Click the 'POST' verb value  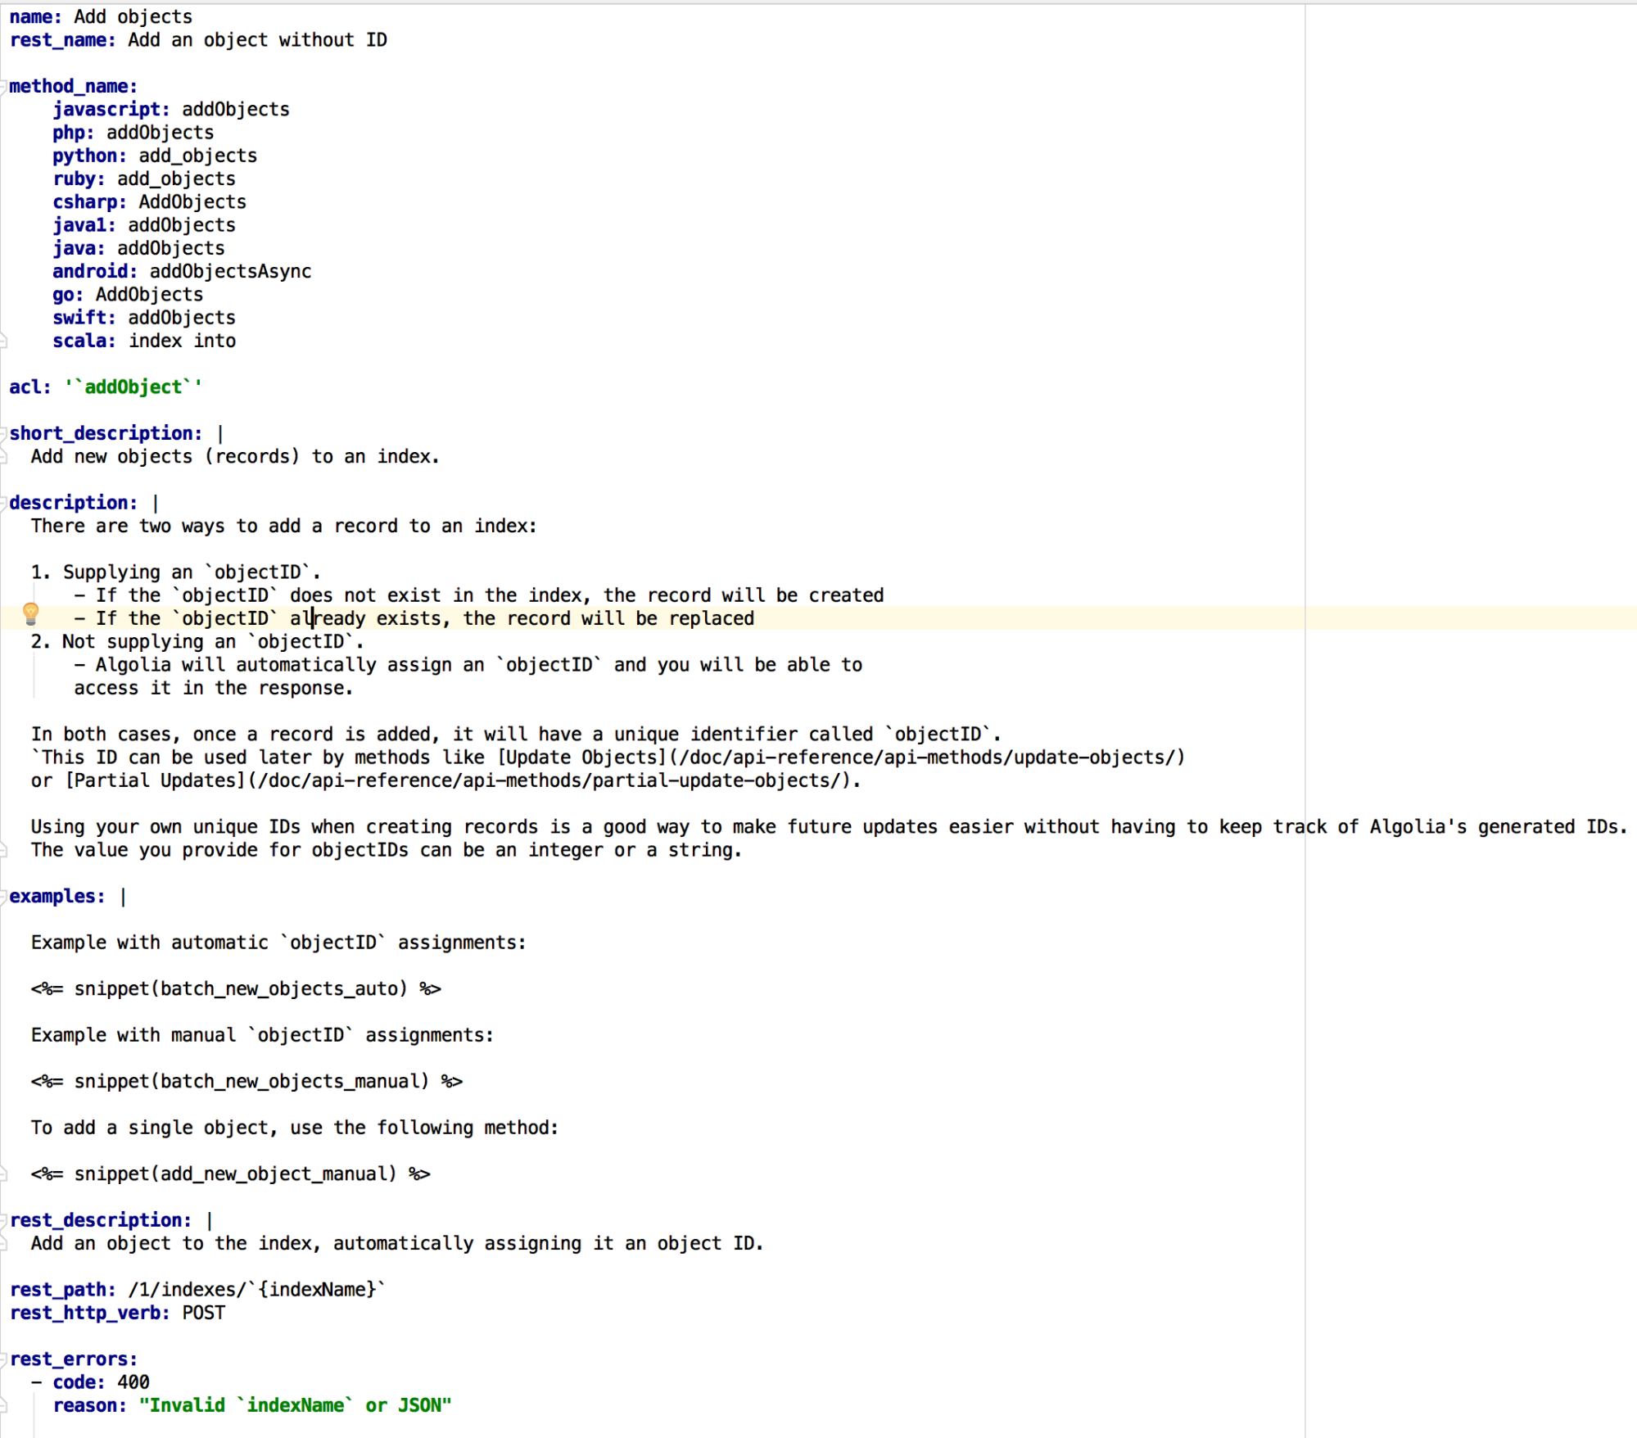203,1313
